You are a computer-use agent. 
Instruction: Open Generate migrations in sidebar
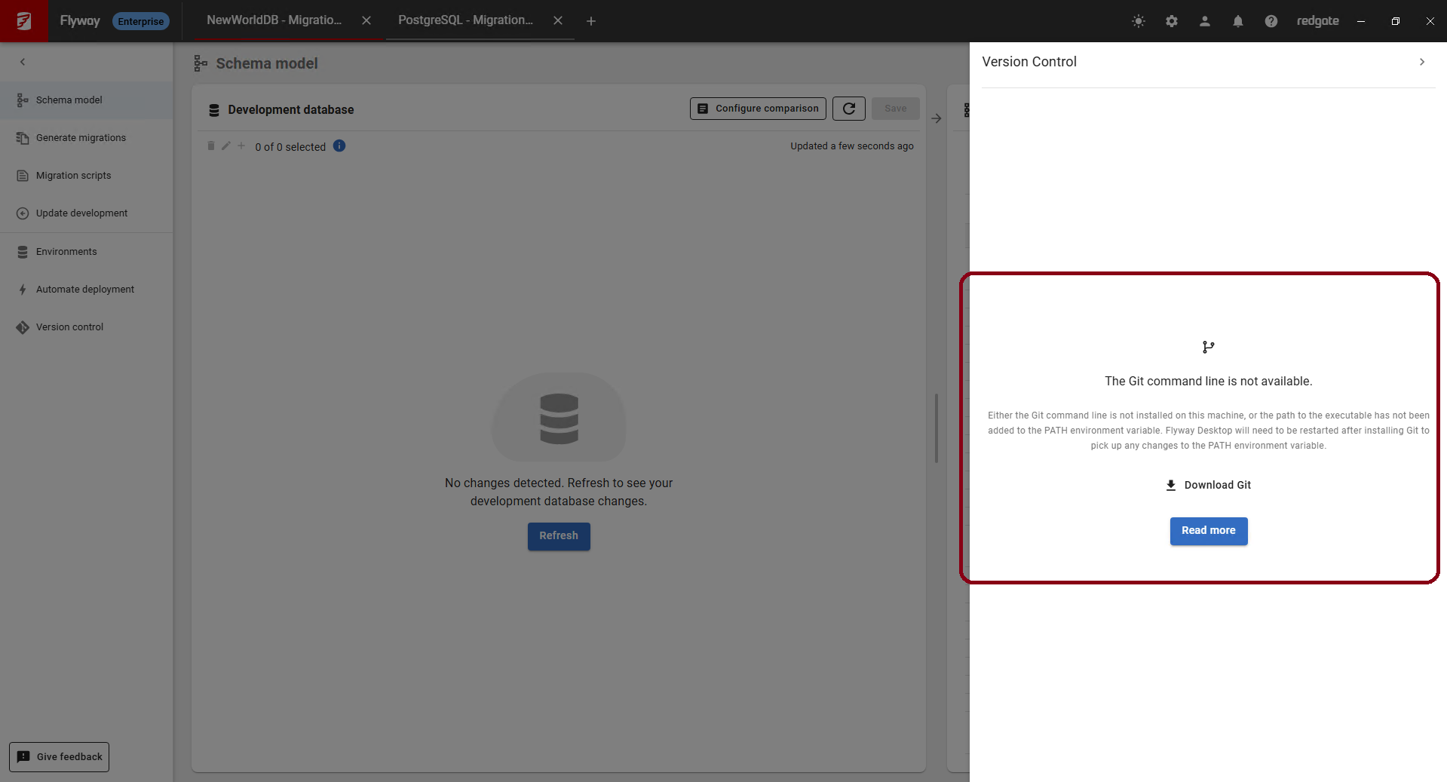coord(87,138)
